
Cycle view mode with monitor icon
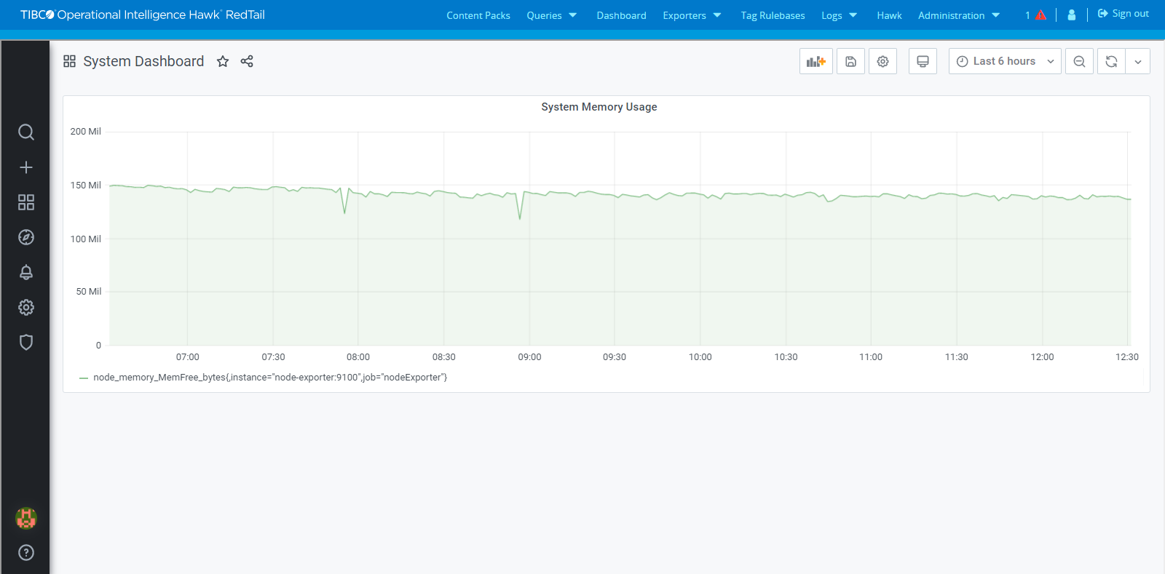click(923, 62)
